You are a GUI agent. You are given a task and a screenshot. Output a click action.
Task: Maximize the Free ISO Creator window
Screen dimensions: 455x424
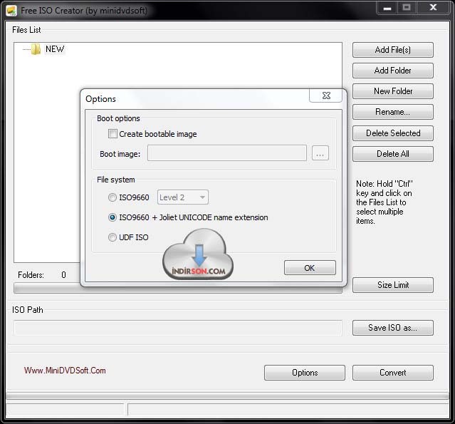click(x=407, y=8)
